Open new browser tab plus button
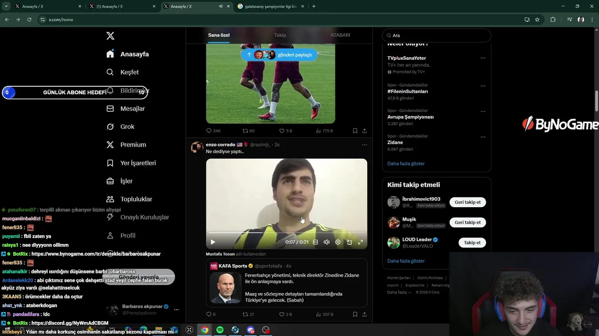 tap(314, 7)
